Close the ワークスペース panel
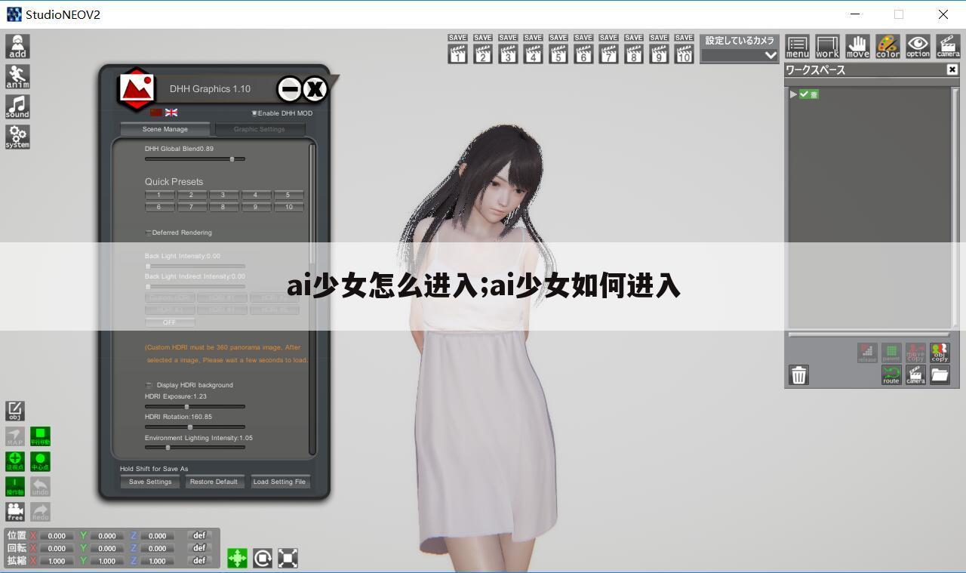The height and width of the screenshot is (573, 966). (x=952, y=69)
